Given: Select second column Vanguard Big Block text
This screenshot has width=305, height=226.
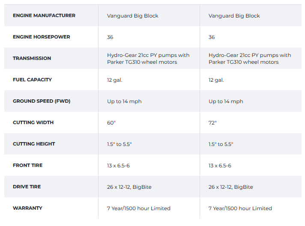Looking at the screenshot, I should click(234, 16).
